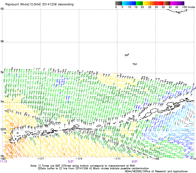The height and width of the screenshot is (173, 196).
Task: Click the '-171' longitude axis label
Action: (x=117, y=159)
